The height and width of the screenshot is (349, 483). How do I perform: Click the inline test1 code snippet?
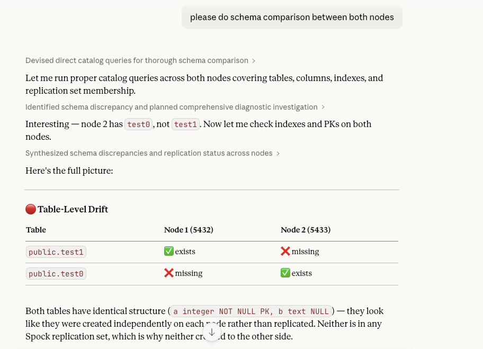click(x=186, y=124)
